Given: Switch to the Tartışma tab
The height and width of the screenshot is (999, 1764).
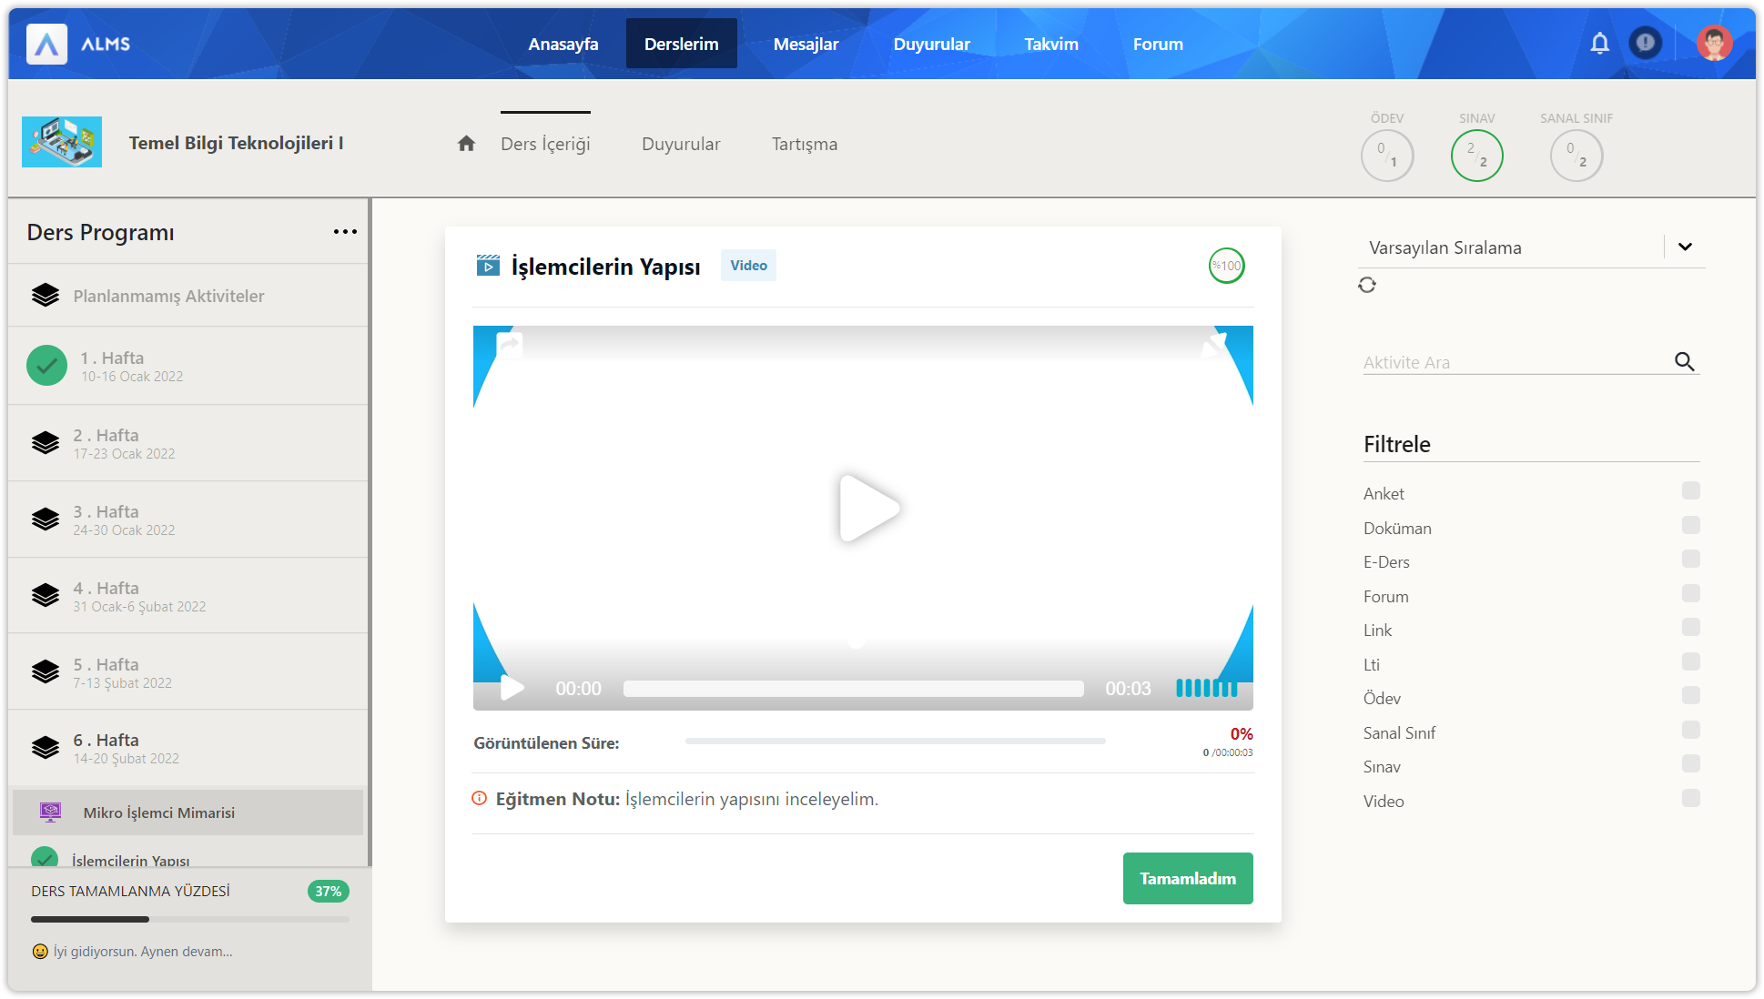Looking at the screenshot, I should (805, 144).
